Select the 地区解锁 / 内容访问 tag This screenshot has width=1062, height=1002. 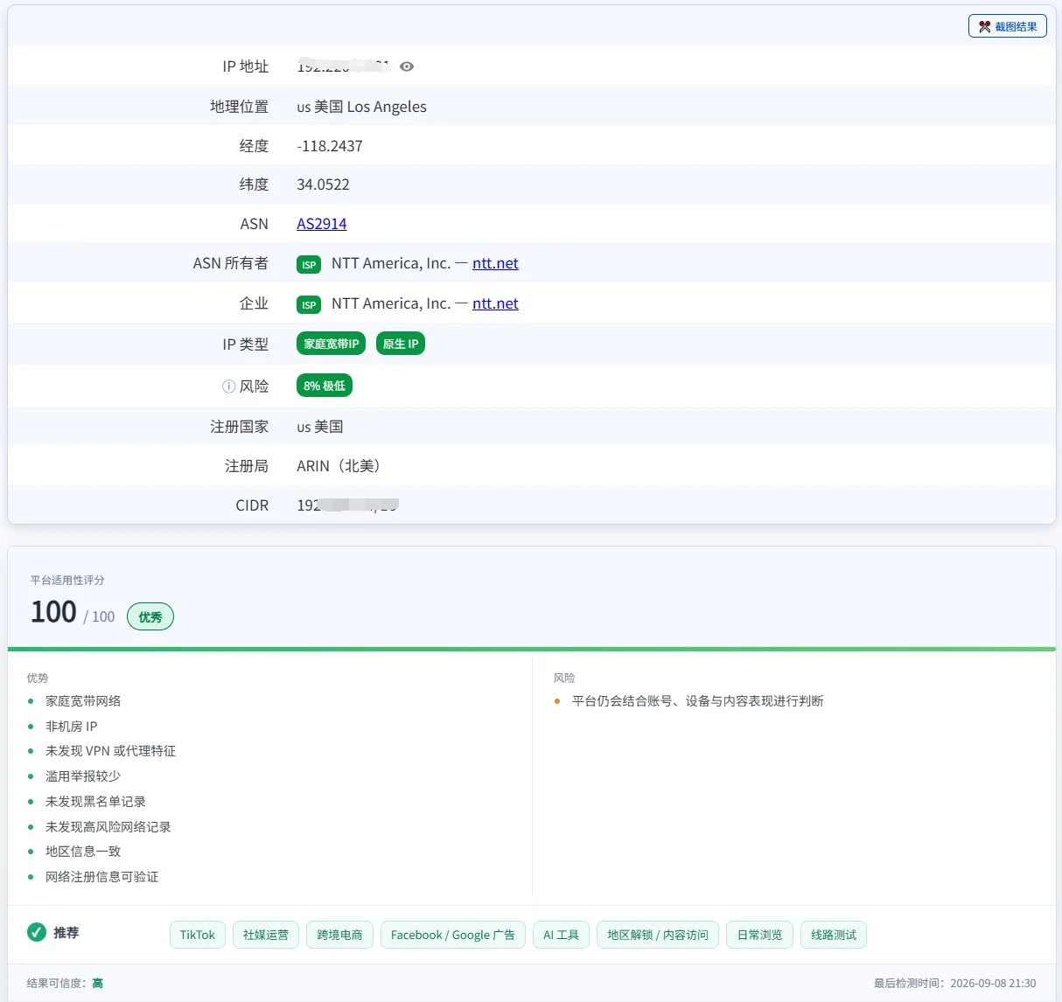(x=658, y=935)
